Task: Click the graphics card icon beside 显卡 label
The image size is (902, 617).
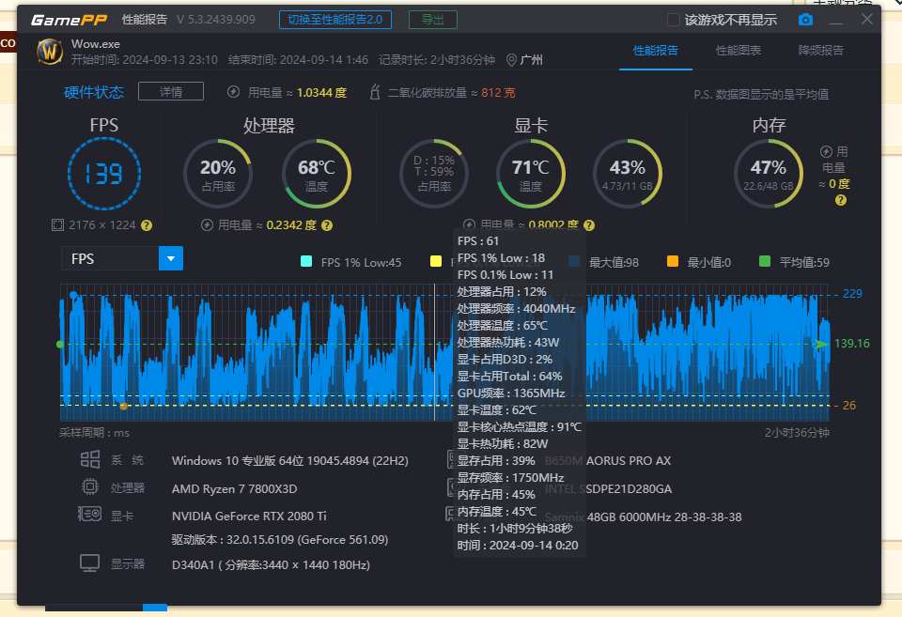Action: click(x=89, y=515)
